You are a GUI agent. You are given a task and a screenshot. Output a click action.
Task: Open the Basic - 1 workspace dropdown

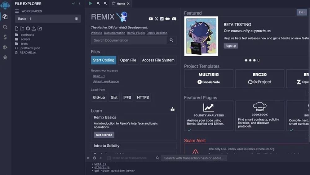click(x=48, y=19)
